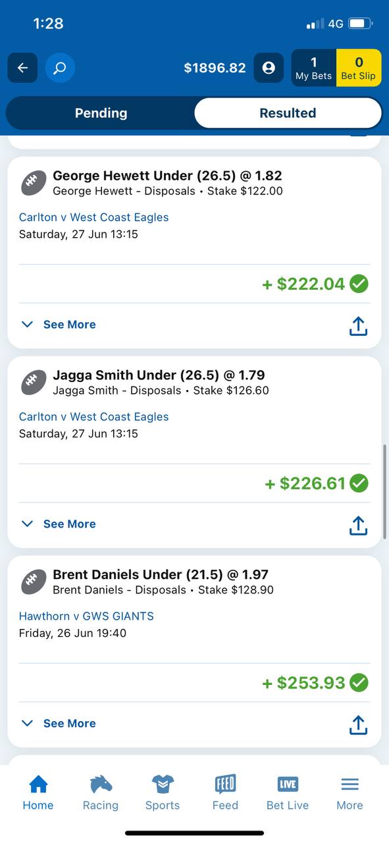This screenshot has height=843, width=389.
Task: Open the More menu
Action: pyautogui.click(x=350, y=792)
